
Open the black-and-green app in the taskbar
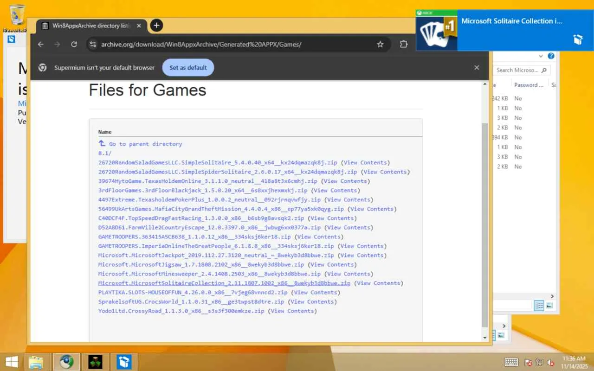pos(95,362)
